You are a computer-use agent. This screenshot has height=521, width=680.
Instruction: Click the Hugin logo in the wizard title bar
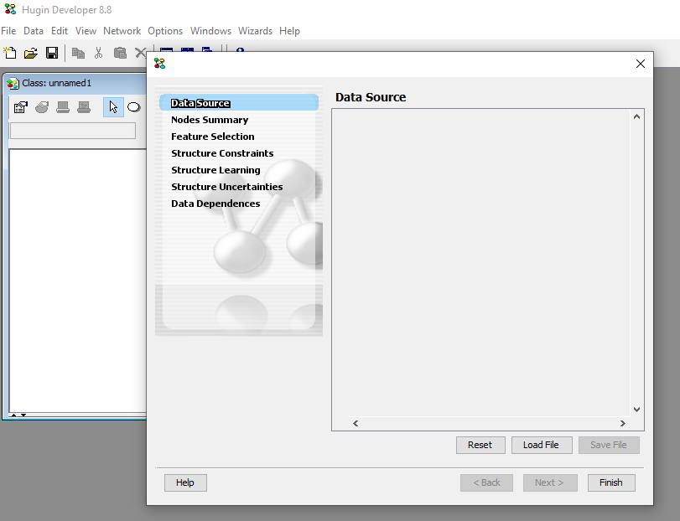[159, 64]
